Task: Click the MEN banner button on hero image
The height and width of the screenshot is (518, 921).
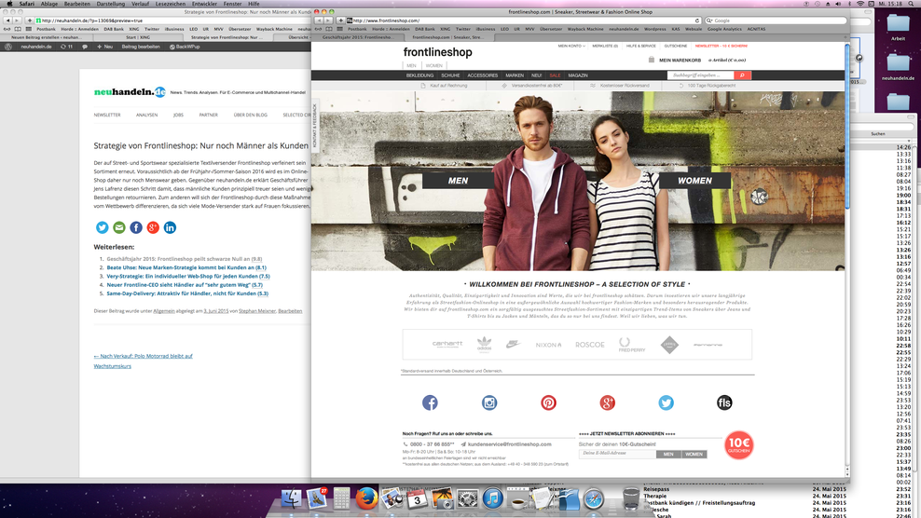Action: pos(458,181)
